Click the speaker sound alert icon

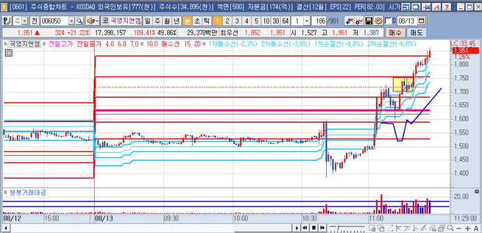92,21
